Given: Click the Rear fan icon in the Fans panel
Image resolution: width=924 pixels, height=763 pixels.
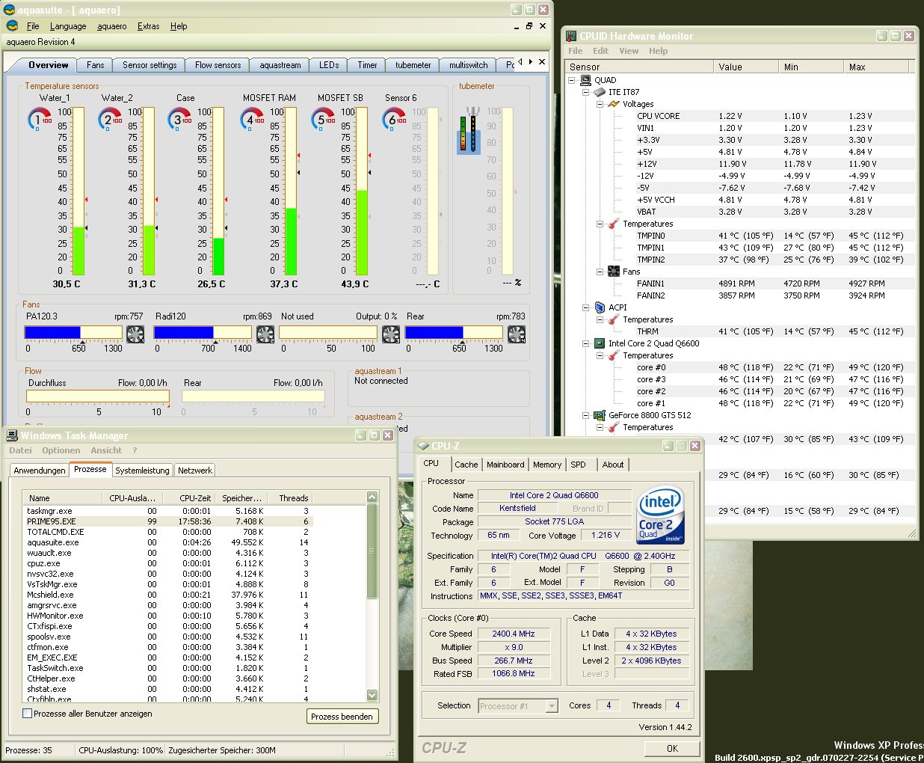Looking at the screenshot, I should (x=517, y=334).
